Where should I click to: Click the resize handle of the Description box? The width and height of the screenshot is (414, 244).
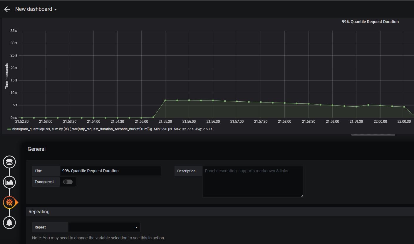tap(302, 195)
